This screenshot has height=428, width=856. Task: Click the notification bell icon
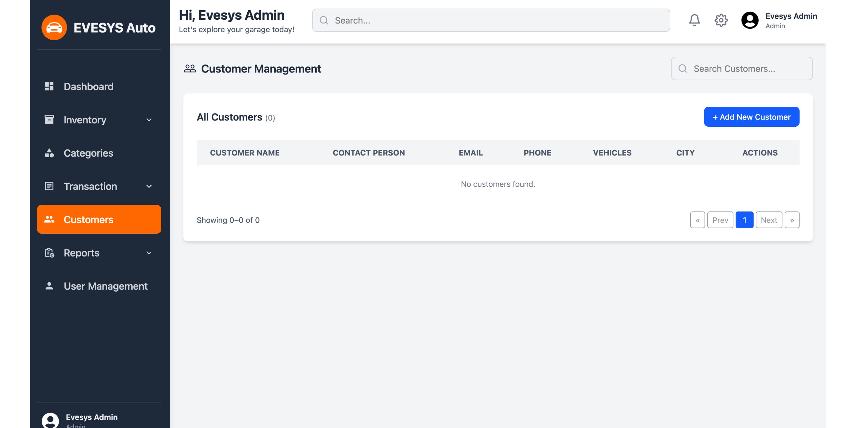694,20
